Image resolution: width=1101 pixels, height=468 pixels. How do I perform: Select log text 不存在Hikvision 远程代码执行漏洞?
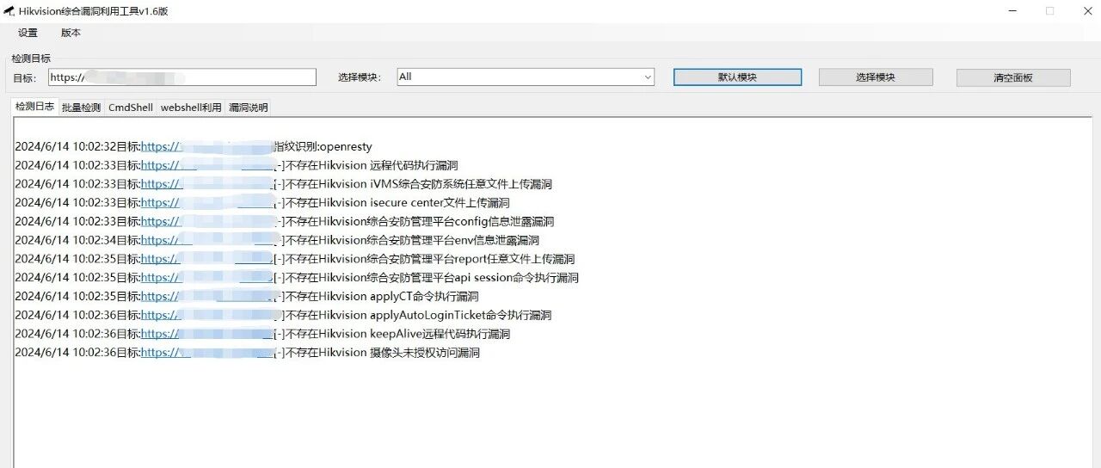[372, 165]
